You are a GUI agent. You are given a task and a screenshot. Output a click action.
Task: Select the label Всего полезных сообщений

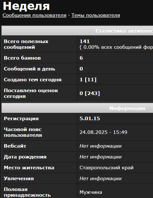[26, 44]
